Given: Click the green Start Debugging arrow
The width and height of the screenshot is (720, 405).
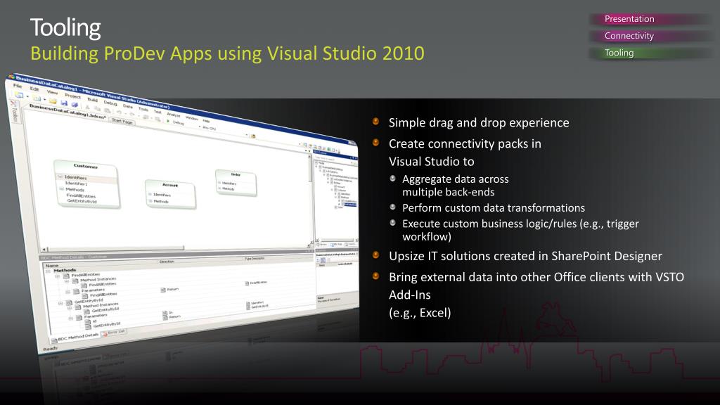Looking at the screenshot, I should [x=168, y=121].
